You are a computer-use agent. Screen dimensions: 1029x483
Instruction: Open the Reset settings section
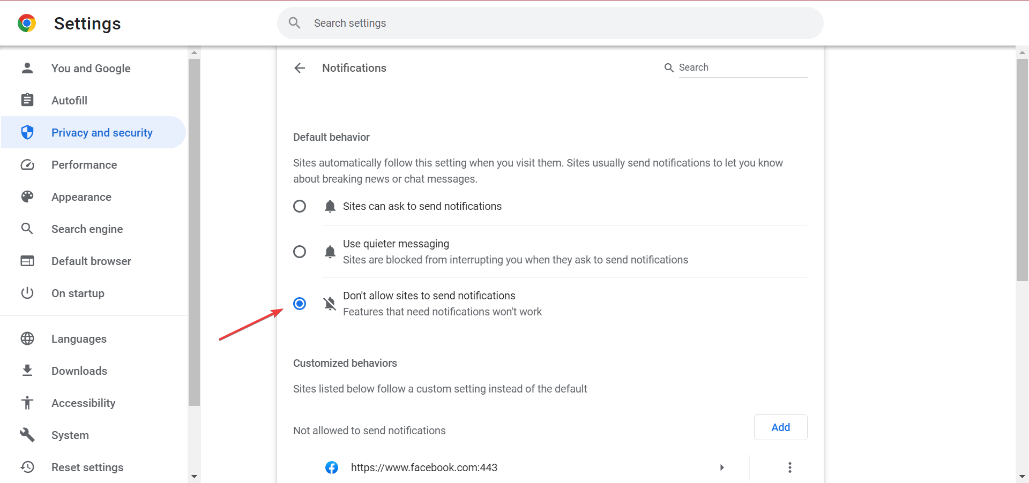point(87,467)
